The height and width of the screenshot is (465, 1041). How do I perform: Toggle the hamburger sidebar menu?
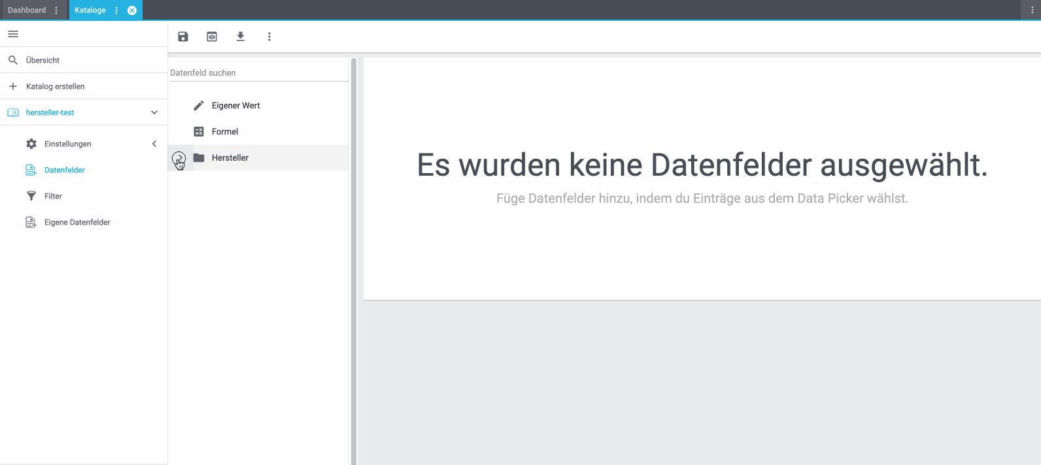(x=13, y=34)
